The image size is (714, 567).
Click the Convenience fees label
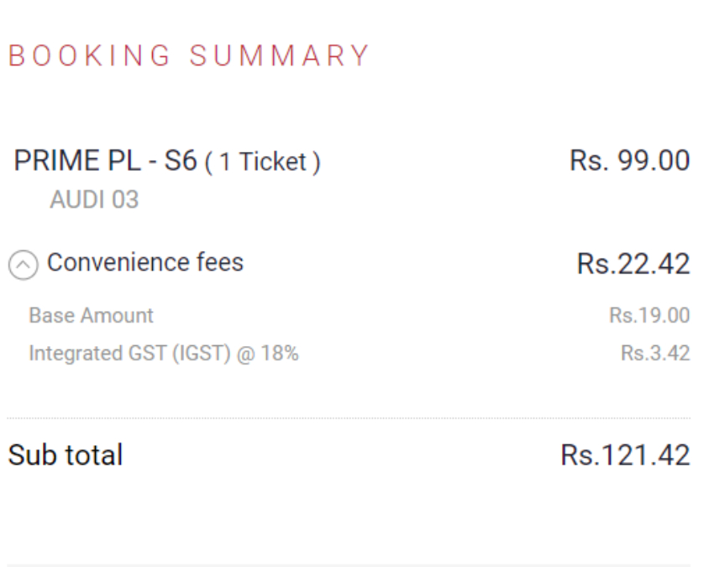click(145, 263)
